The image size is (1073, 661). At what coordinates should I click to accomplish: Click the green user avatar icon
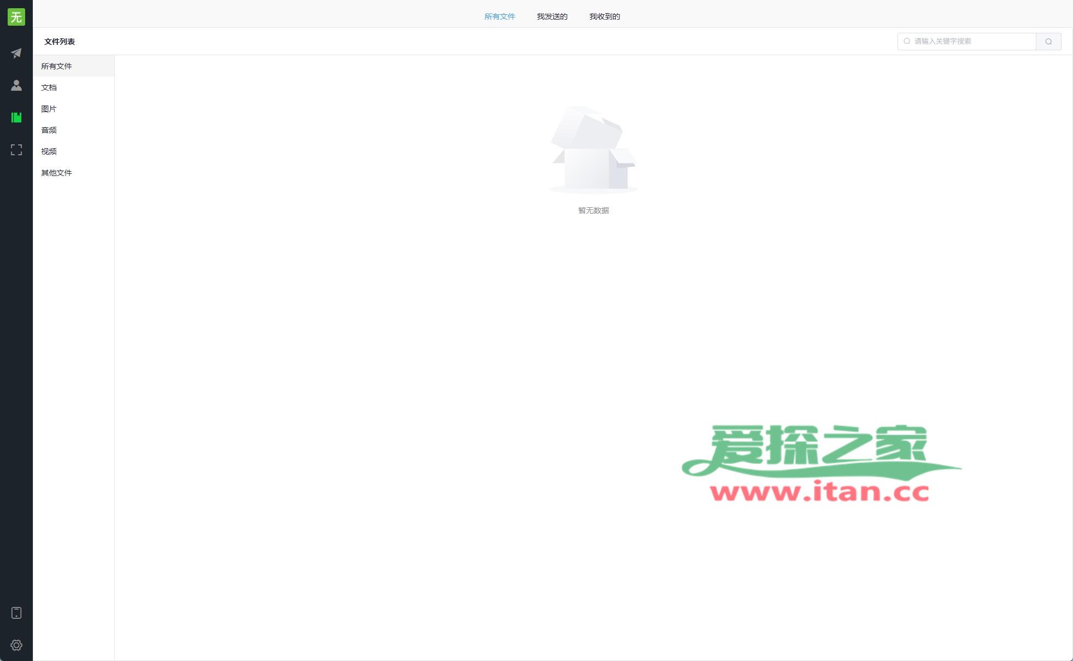[x=16, y=17]
